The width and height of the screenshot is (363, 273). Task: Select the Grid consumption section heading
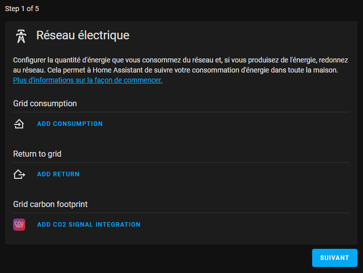[45, 103]
